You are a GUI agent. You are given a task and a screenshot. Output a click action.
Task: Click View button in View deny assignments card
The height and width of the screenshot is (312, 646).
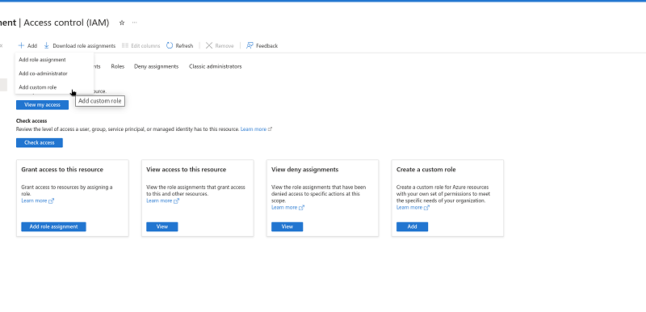point(287,226)
